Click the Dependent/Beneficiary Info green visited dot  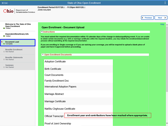click(x=4, y=36)
